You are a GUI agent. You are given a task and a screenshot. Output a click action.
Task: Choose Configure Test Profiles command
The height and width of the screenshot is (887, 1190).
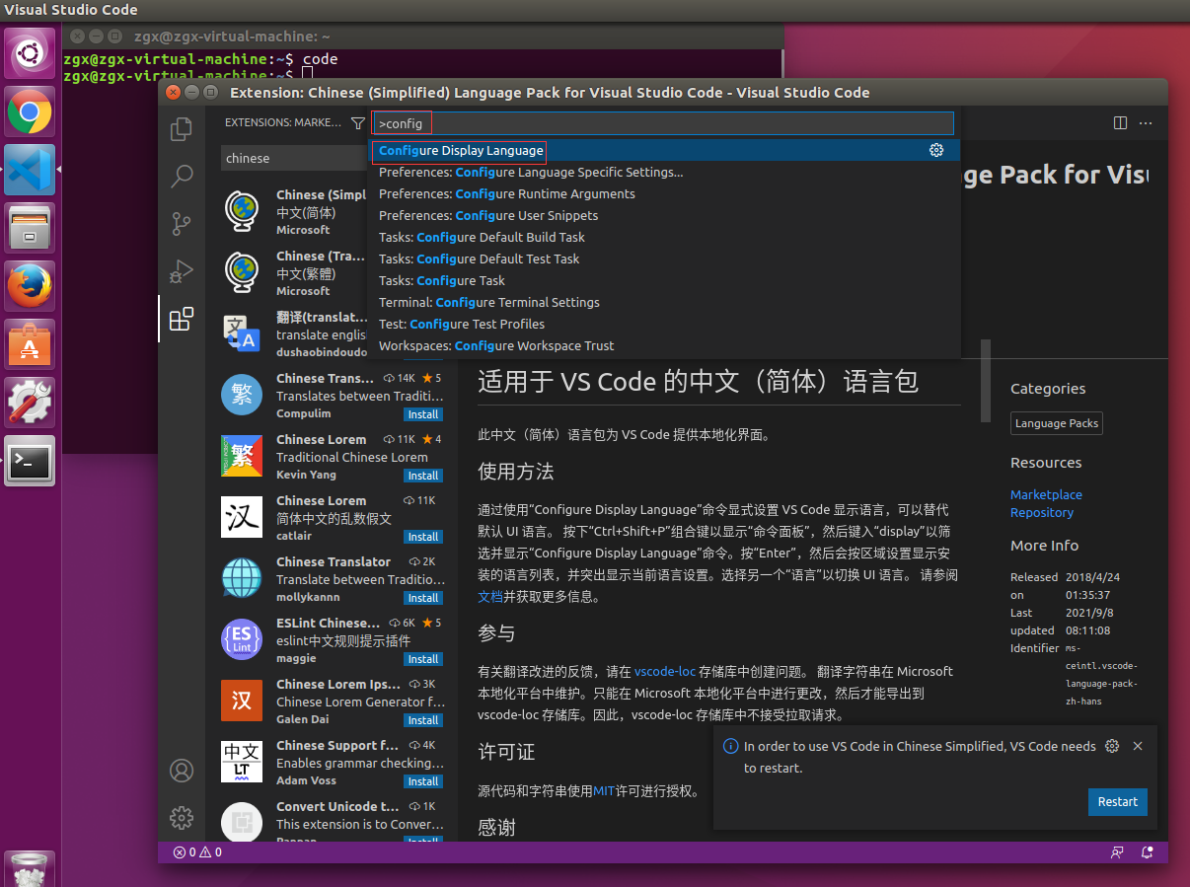664,324
